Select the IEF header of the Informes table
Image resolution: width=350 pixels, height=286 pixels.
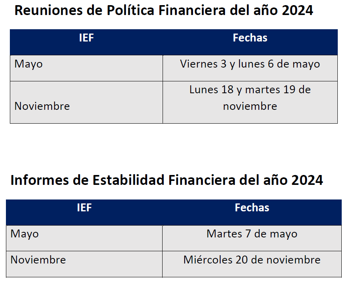tap(84, 208)
